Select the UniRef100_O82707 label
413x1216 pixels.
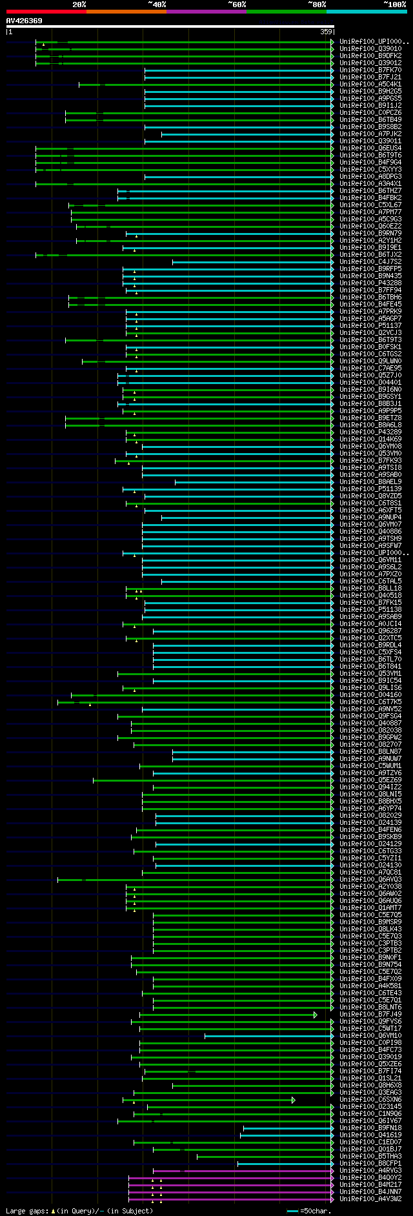370,744
